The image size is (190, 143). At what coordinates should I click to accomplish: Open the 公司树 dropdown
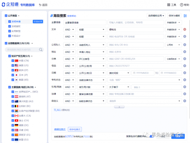point(174,45)
